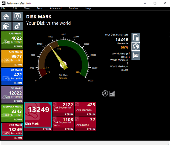Rerun the PassMark overall test
This screenshot has width=170, height=146.
point(18,46)
